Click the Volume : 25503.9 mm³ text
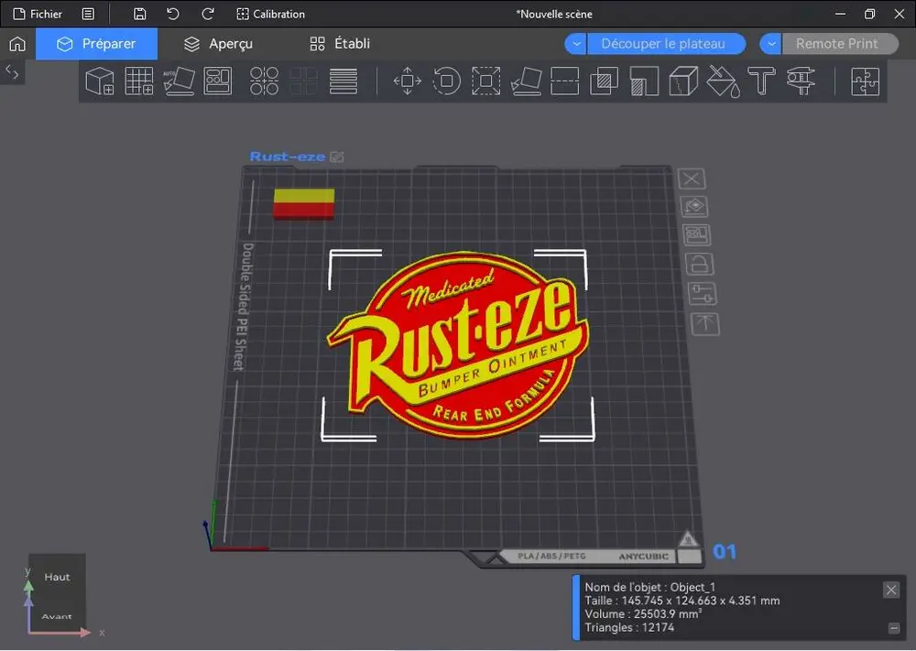The height and width of the screenshot is (651, 916). (x=643, y=614)
